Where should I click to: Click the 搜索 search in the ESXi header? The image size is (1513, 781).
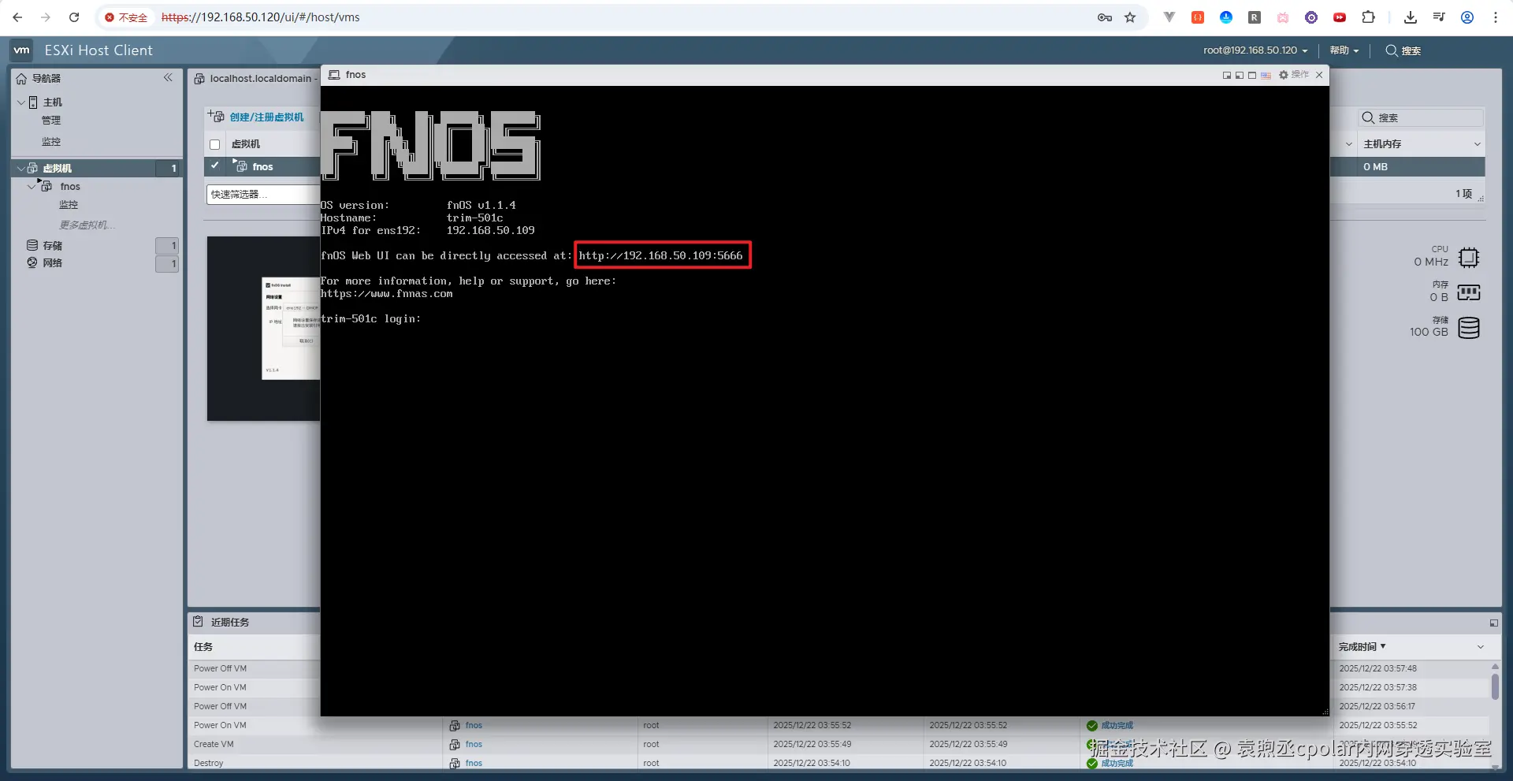point(1403,50)
